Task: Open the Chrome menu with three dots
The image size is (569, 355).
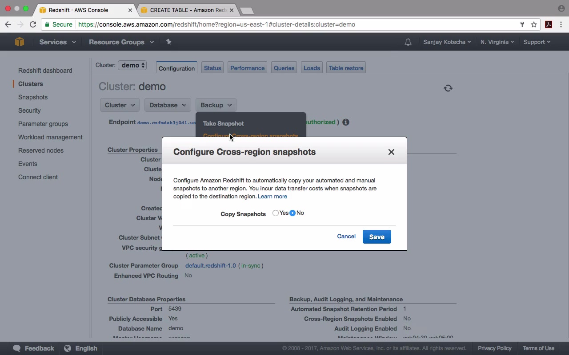Action: click(x=561, y=24)
